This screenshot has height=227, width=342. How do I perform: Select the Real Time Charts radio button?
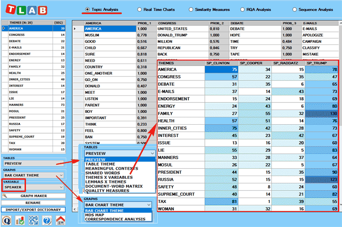[140, 10]
